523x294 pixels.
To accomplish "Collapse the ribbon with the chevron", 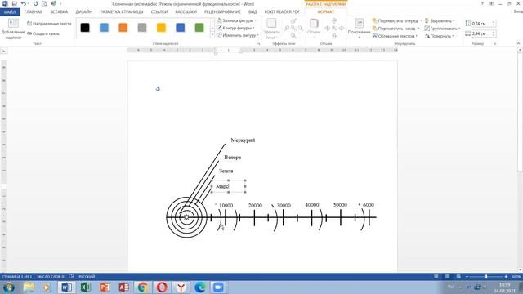I will (x=518, y=43).
